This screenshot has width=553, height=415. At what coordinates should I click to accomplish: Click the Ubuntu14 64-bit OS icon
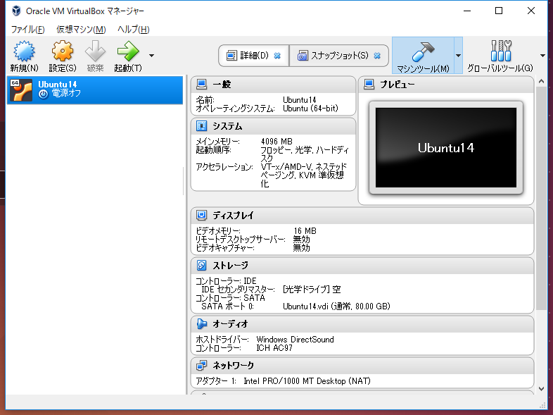click(x=21, y=90)
